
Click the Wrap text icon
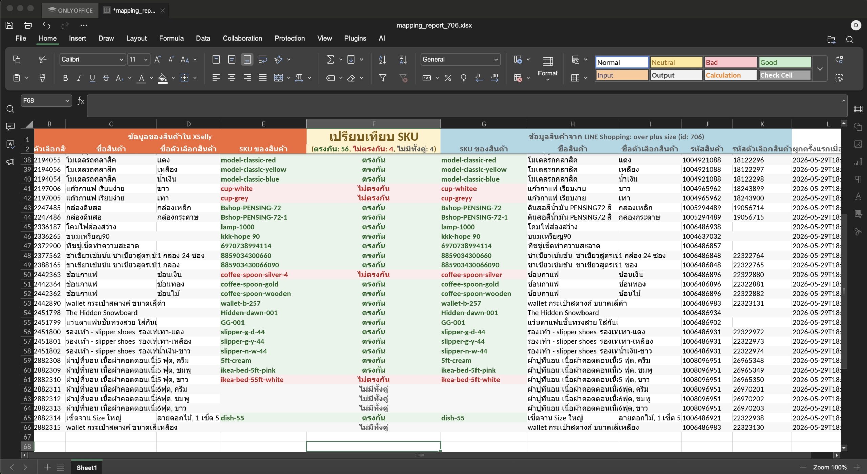pos(263,60)
